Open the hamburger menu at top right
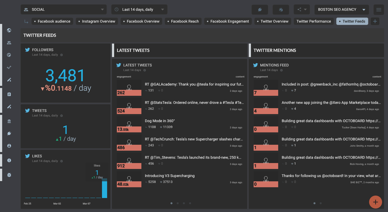The image size is (388, 212). (x=379, y=9)
